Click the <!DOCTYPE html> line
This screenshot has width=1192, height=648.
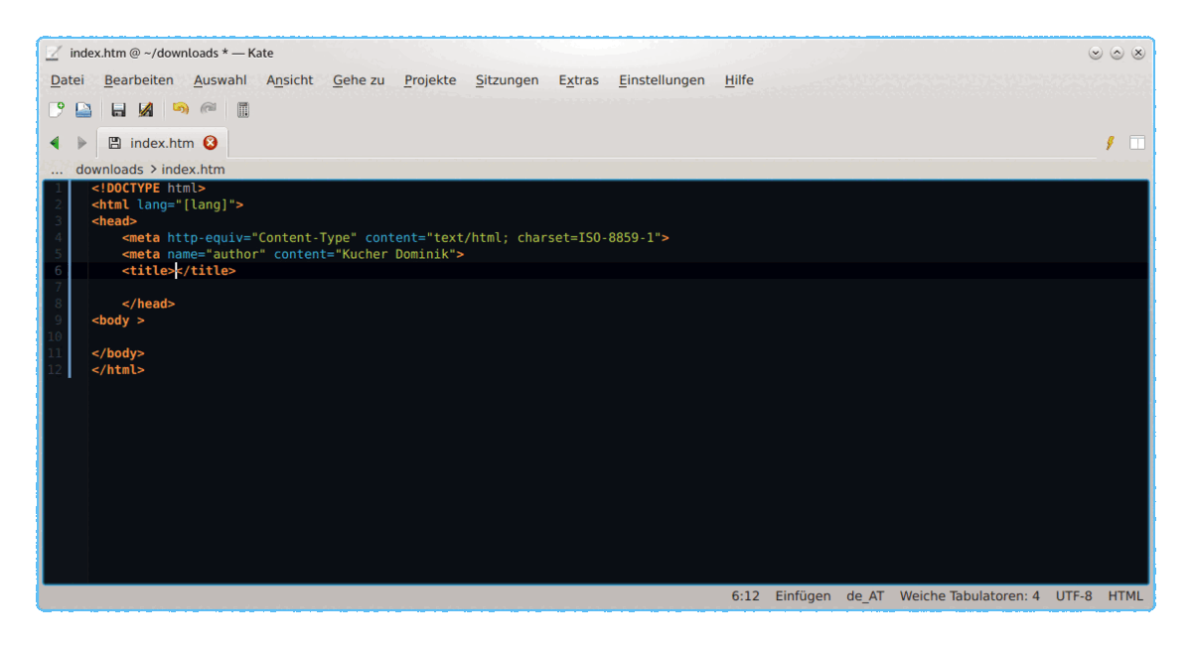click(x=148, y=188)
